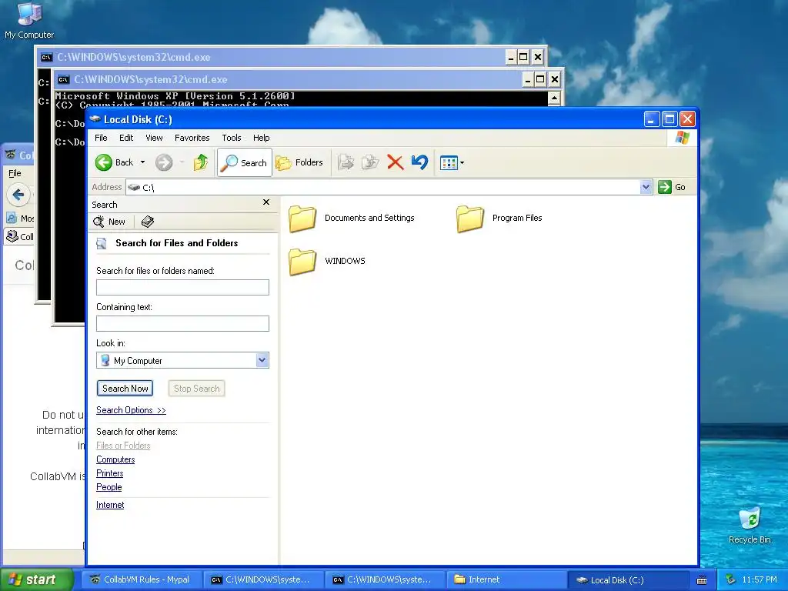Click the rear cmd.exe window title icon
The height and width of the screenshot is (591, 788).
coord(46,57)
